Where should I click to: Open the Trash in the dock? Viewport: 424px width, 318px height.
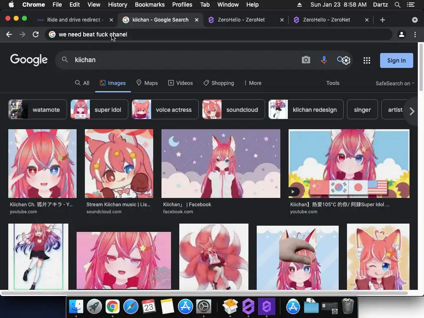(x=348, y=306)
